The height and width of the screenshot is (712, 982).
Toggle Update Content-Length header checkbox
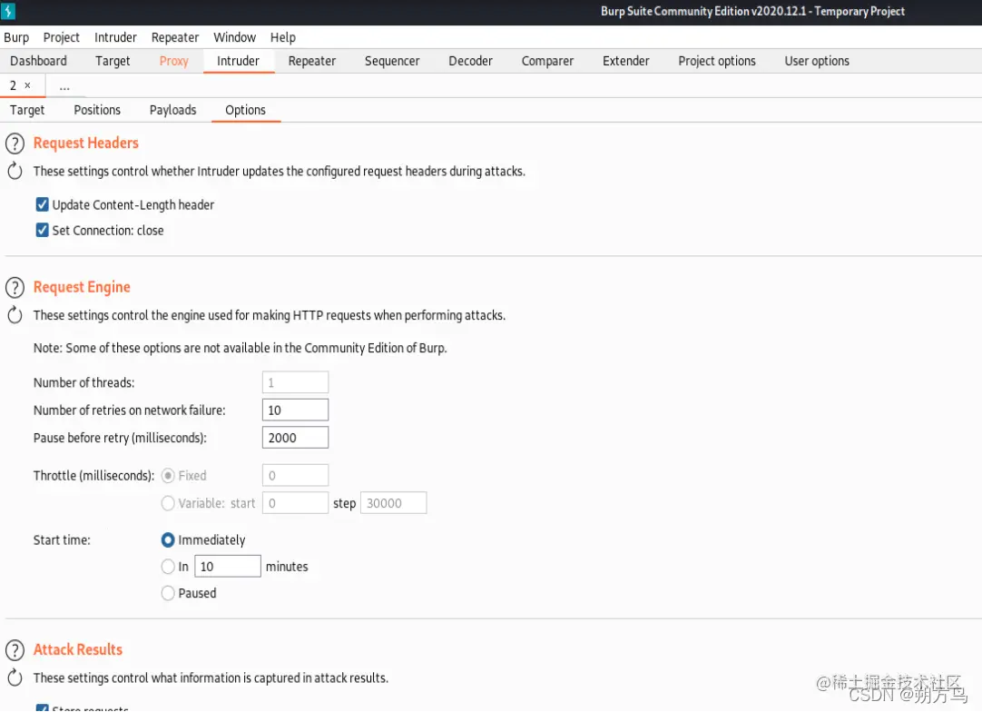[42, 204]
